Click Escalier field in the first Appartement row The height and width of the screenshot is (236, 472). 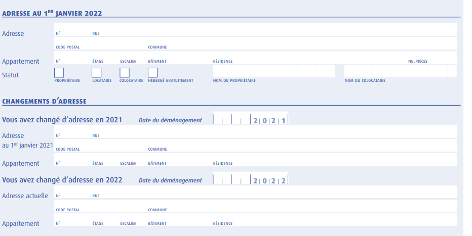133,57
